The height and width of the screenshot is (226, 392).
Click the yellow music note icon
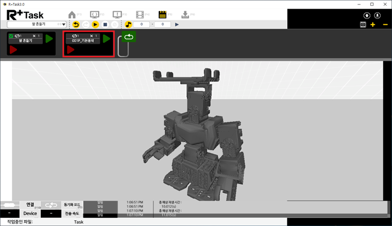click(128, 24)
